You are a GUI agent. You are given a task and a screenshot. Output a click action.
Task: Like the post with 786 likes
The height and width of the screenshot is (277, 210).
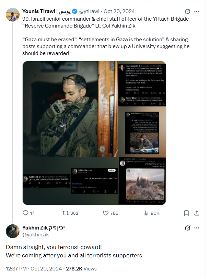(106, 213)
